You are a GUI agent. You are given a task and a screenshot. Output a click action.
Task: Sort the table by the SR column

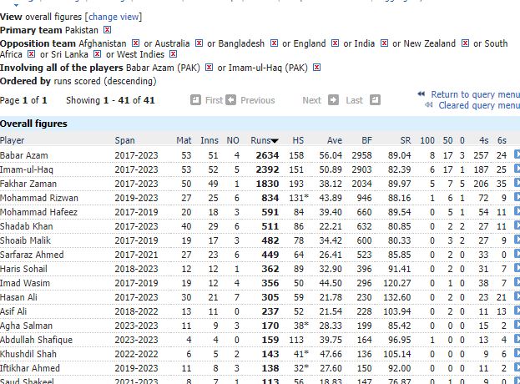click(404, 140)
